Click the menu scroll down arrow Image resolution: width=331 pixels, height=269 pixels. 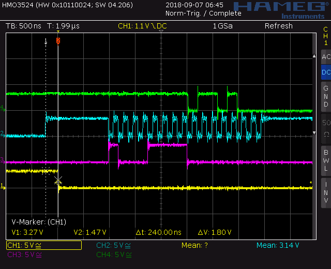tap(314, 133)
